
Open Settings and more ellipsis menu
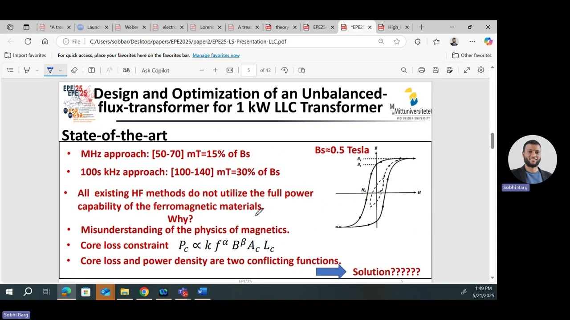click(x=472, y=41)
